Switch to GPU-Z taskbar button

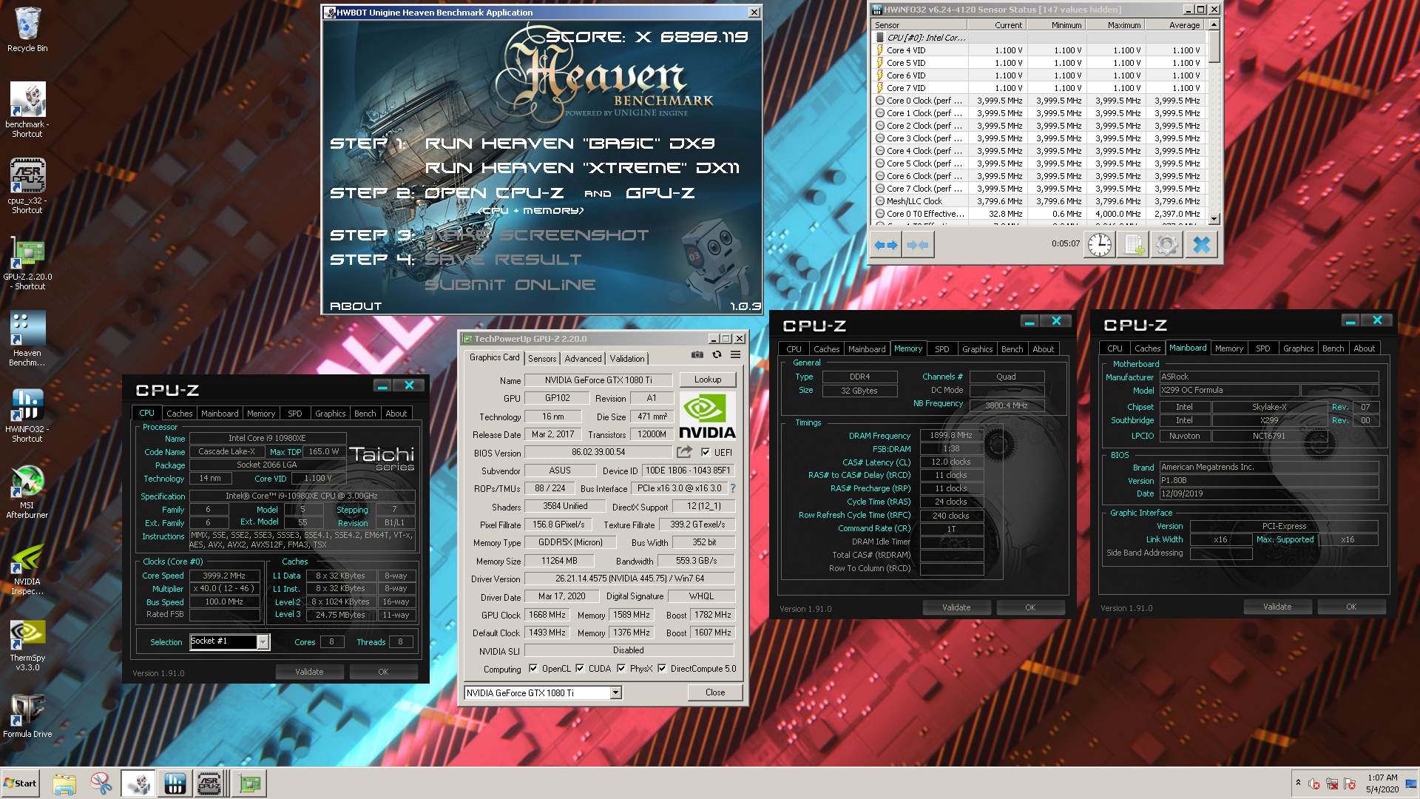[x=249, y=783]
